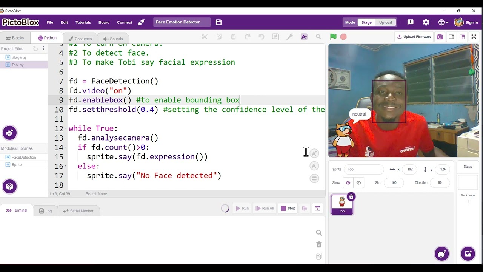Select the FaceDetection module
Viewport: 483px width, 272px height.
click(x=23, y=157)
